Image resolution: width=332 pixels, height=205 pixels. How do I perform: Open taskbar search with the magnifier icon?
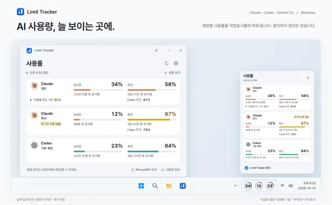coord(155,186)
